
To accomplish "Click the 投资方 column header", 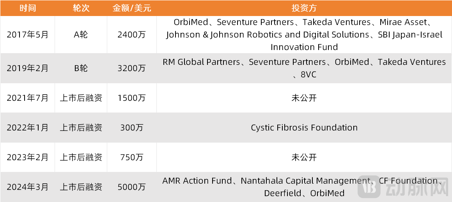I will 304,8.
